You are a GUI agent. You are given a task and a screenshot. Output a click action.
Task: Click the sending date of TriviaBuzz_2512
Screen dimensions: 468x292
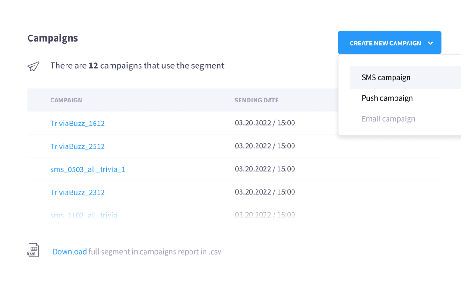click(x=265, y=146)
